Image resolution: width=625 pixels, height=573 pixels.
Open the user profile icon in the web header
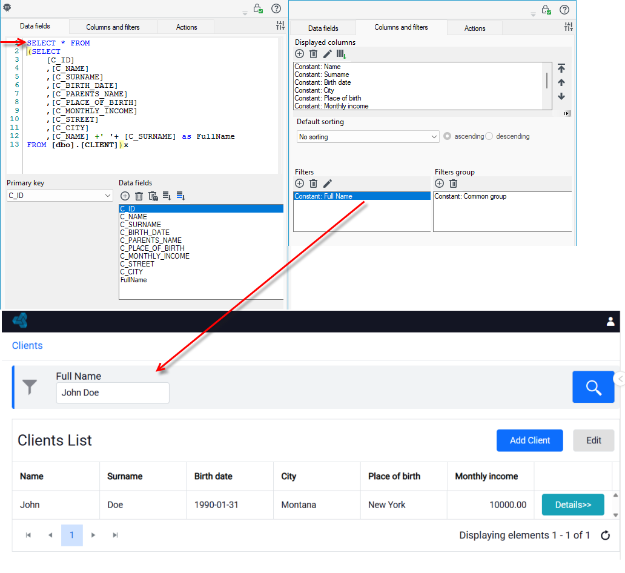pos(610,322)
